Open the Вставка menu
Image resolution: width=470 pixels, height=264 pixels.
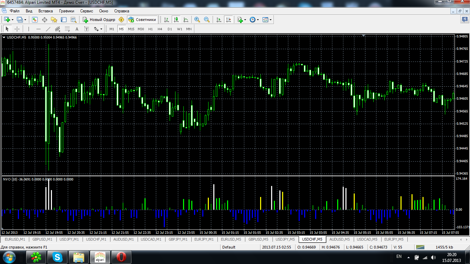point(46,11)
